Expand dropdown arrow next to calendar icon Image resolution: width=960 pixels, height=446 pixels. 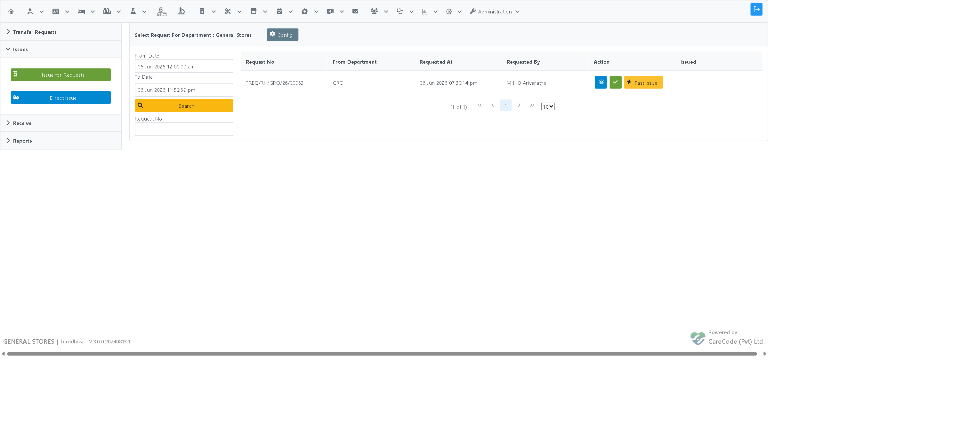coord(291,12)
